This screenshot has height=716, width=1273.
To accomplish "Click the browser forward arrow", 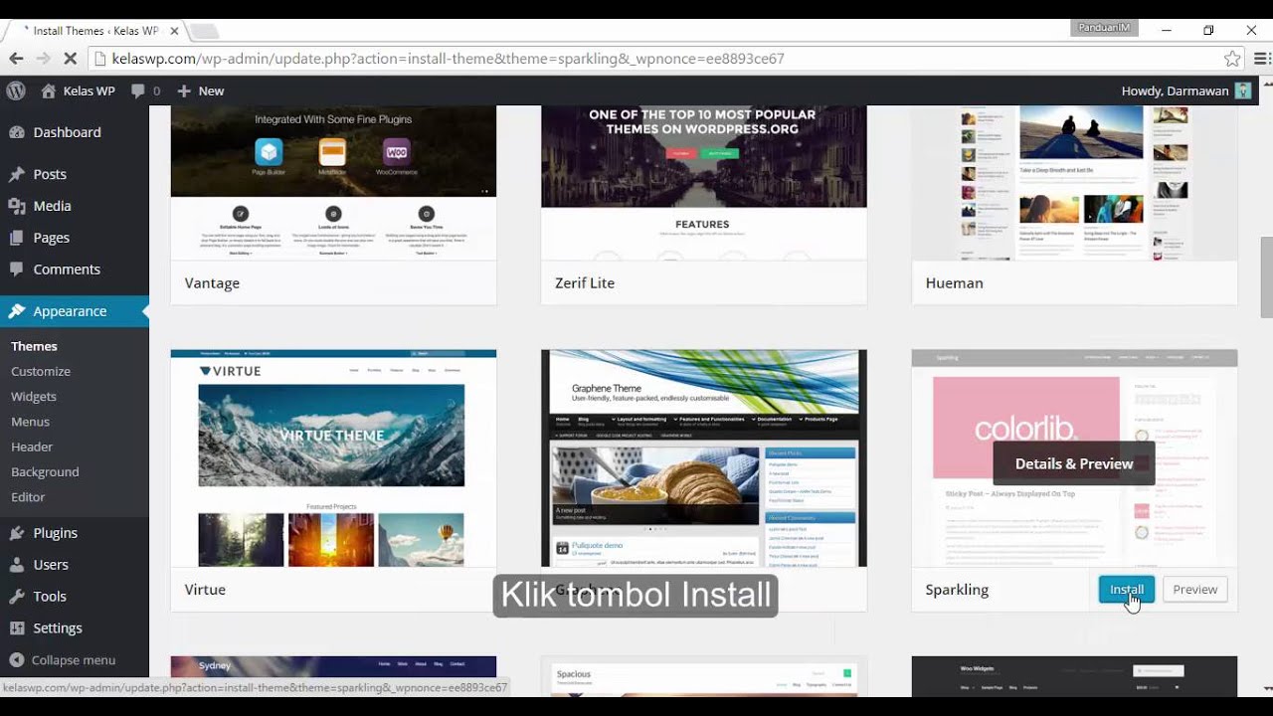I will coord(43,59).
